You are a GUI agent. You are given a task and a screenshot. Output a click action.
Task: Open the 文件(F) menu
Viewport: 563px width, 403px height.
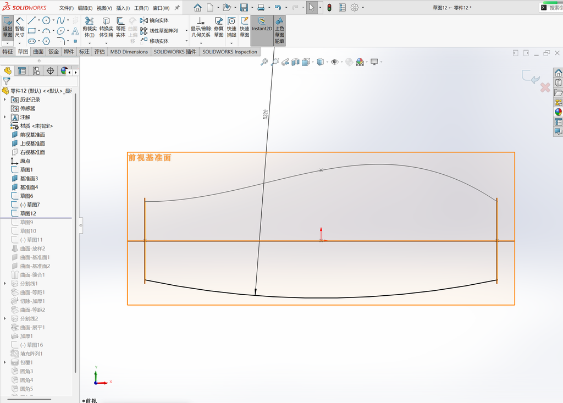click(x=67, y=8)
